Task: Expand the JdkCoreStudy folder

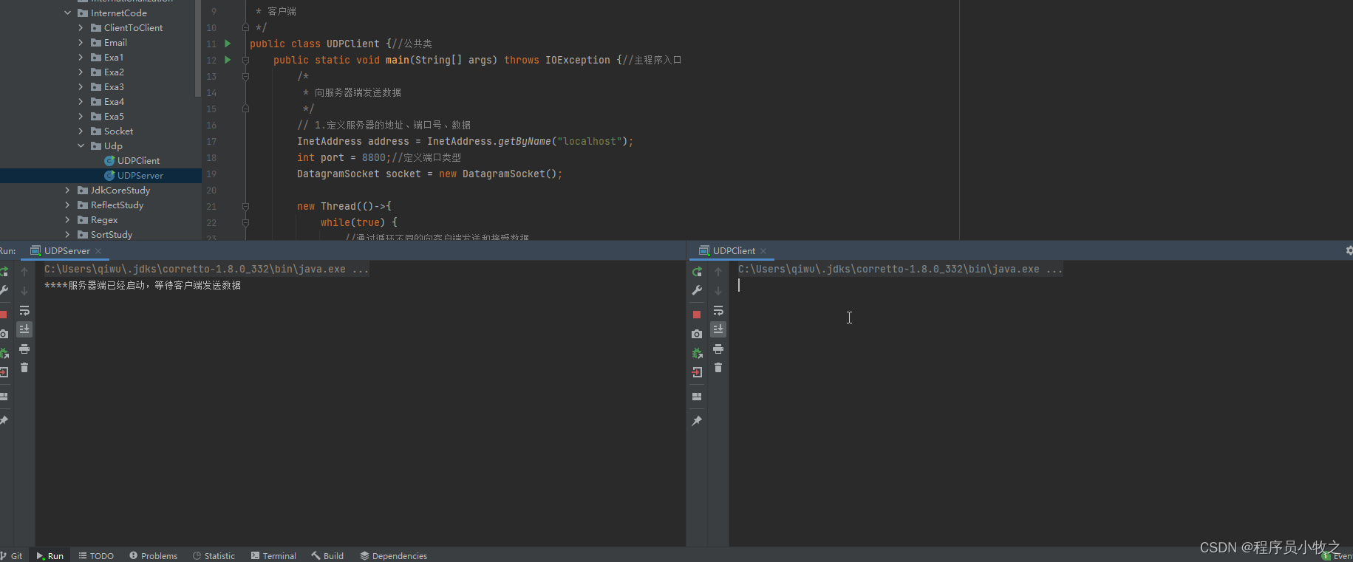Action: pyautogui.click(x=67, y=190)
